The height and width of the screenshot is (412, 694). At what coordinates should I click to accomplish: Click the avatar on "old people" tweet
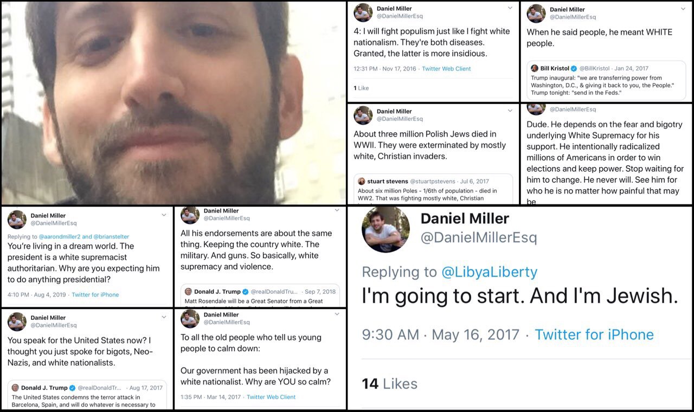pyautogui.click(x=190, y=319)
